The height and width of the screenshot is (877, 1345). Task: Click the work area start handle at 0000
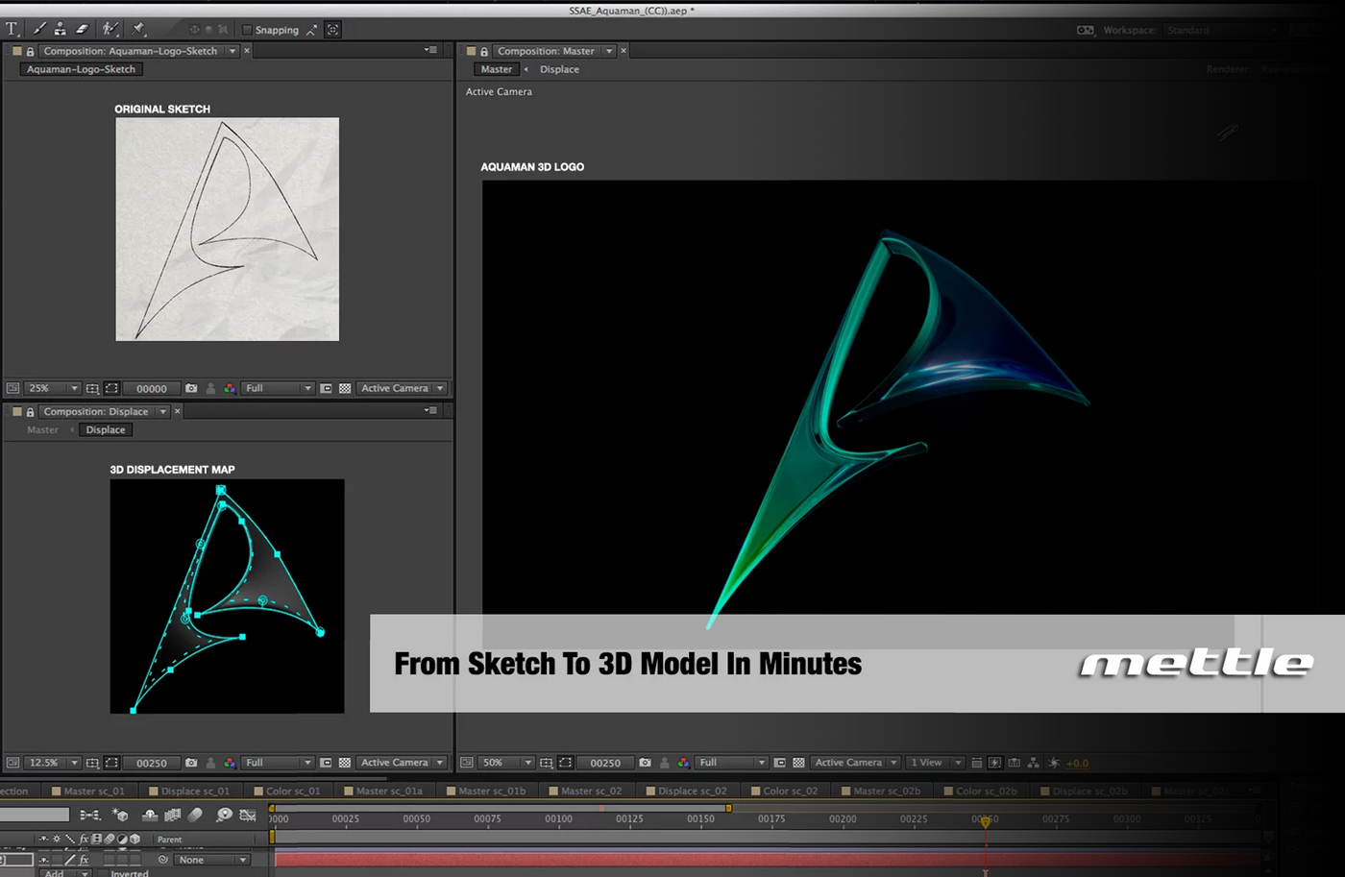[272, 809]
